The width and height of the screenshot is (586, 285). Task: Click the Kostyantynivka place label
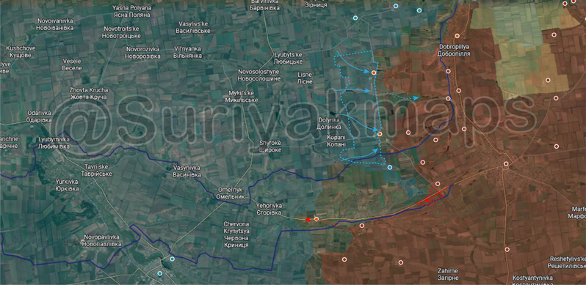point(532,281)
